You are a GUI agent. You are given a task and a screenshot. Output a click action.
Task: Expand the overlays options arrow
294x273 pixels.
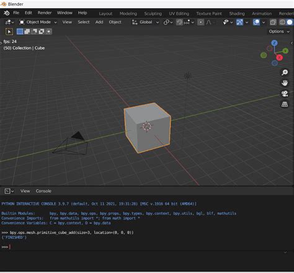coord(264,22)
